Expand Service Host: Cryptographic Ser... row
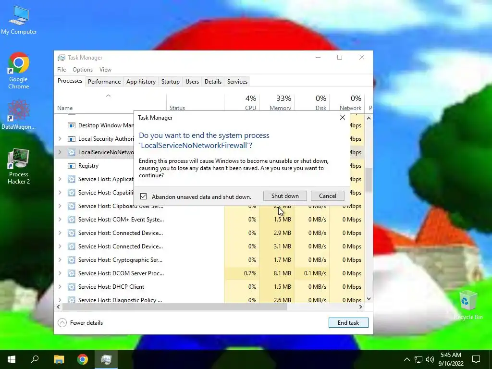 [x=60, y=260]
